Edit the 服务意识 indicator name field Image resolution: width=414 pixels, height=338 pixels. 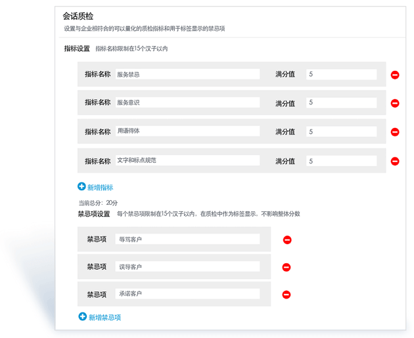(x=187, y=102)
